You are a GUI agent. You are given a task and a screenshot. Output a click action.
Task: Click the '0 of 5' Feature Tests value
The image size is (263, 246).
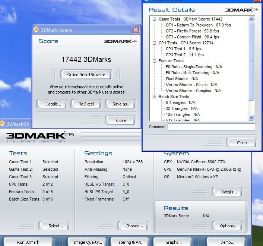pyautogui.click(x=48, y=192)
